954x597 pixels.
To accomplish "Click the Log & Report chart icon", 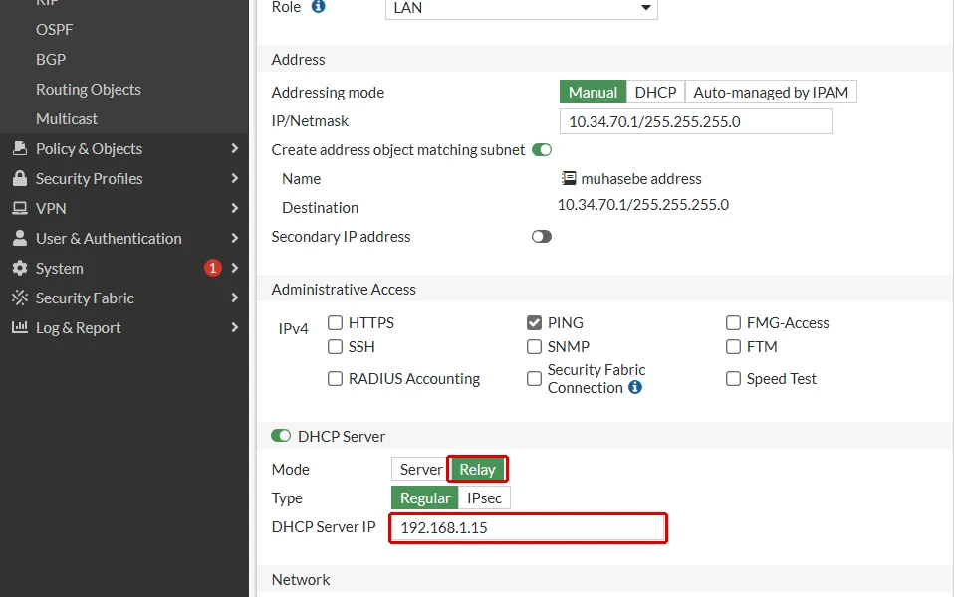I will point(20,327).
